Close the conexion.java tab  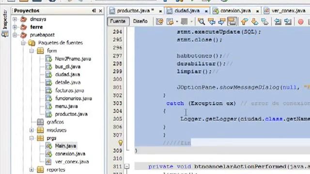coord(257,11)
